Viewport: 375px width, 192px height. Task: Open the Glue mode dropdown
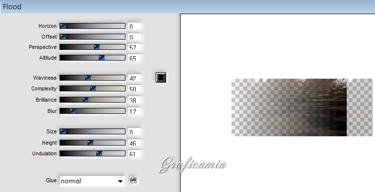tap(92, 181)
